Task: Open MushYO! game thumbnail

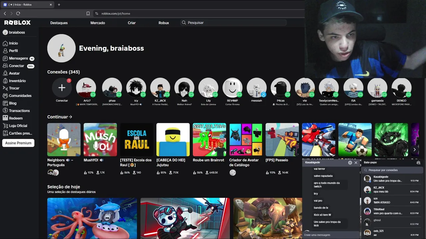Action: click(x=100, y=140)
